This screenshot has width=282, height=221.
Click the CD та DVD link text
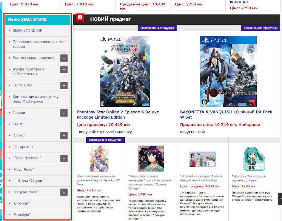22,85
